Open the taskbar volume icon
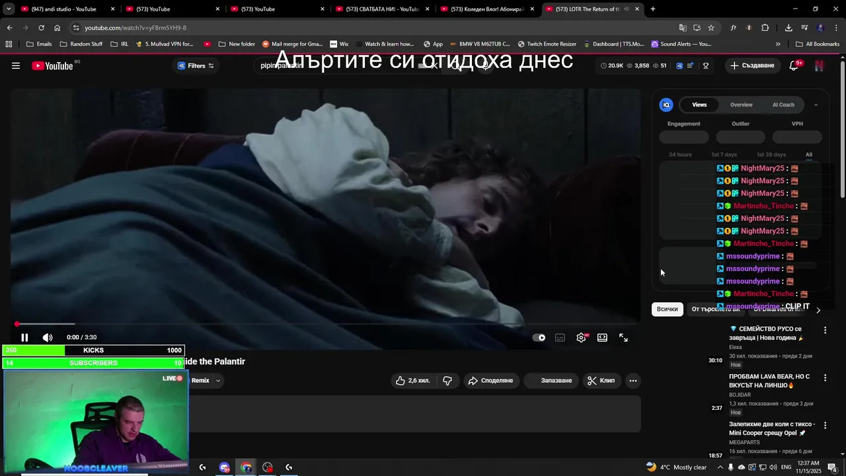This screenshot has height=476, width=846. (x=773, y=467)
